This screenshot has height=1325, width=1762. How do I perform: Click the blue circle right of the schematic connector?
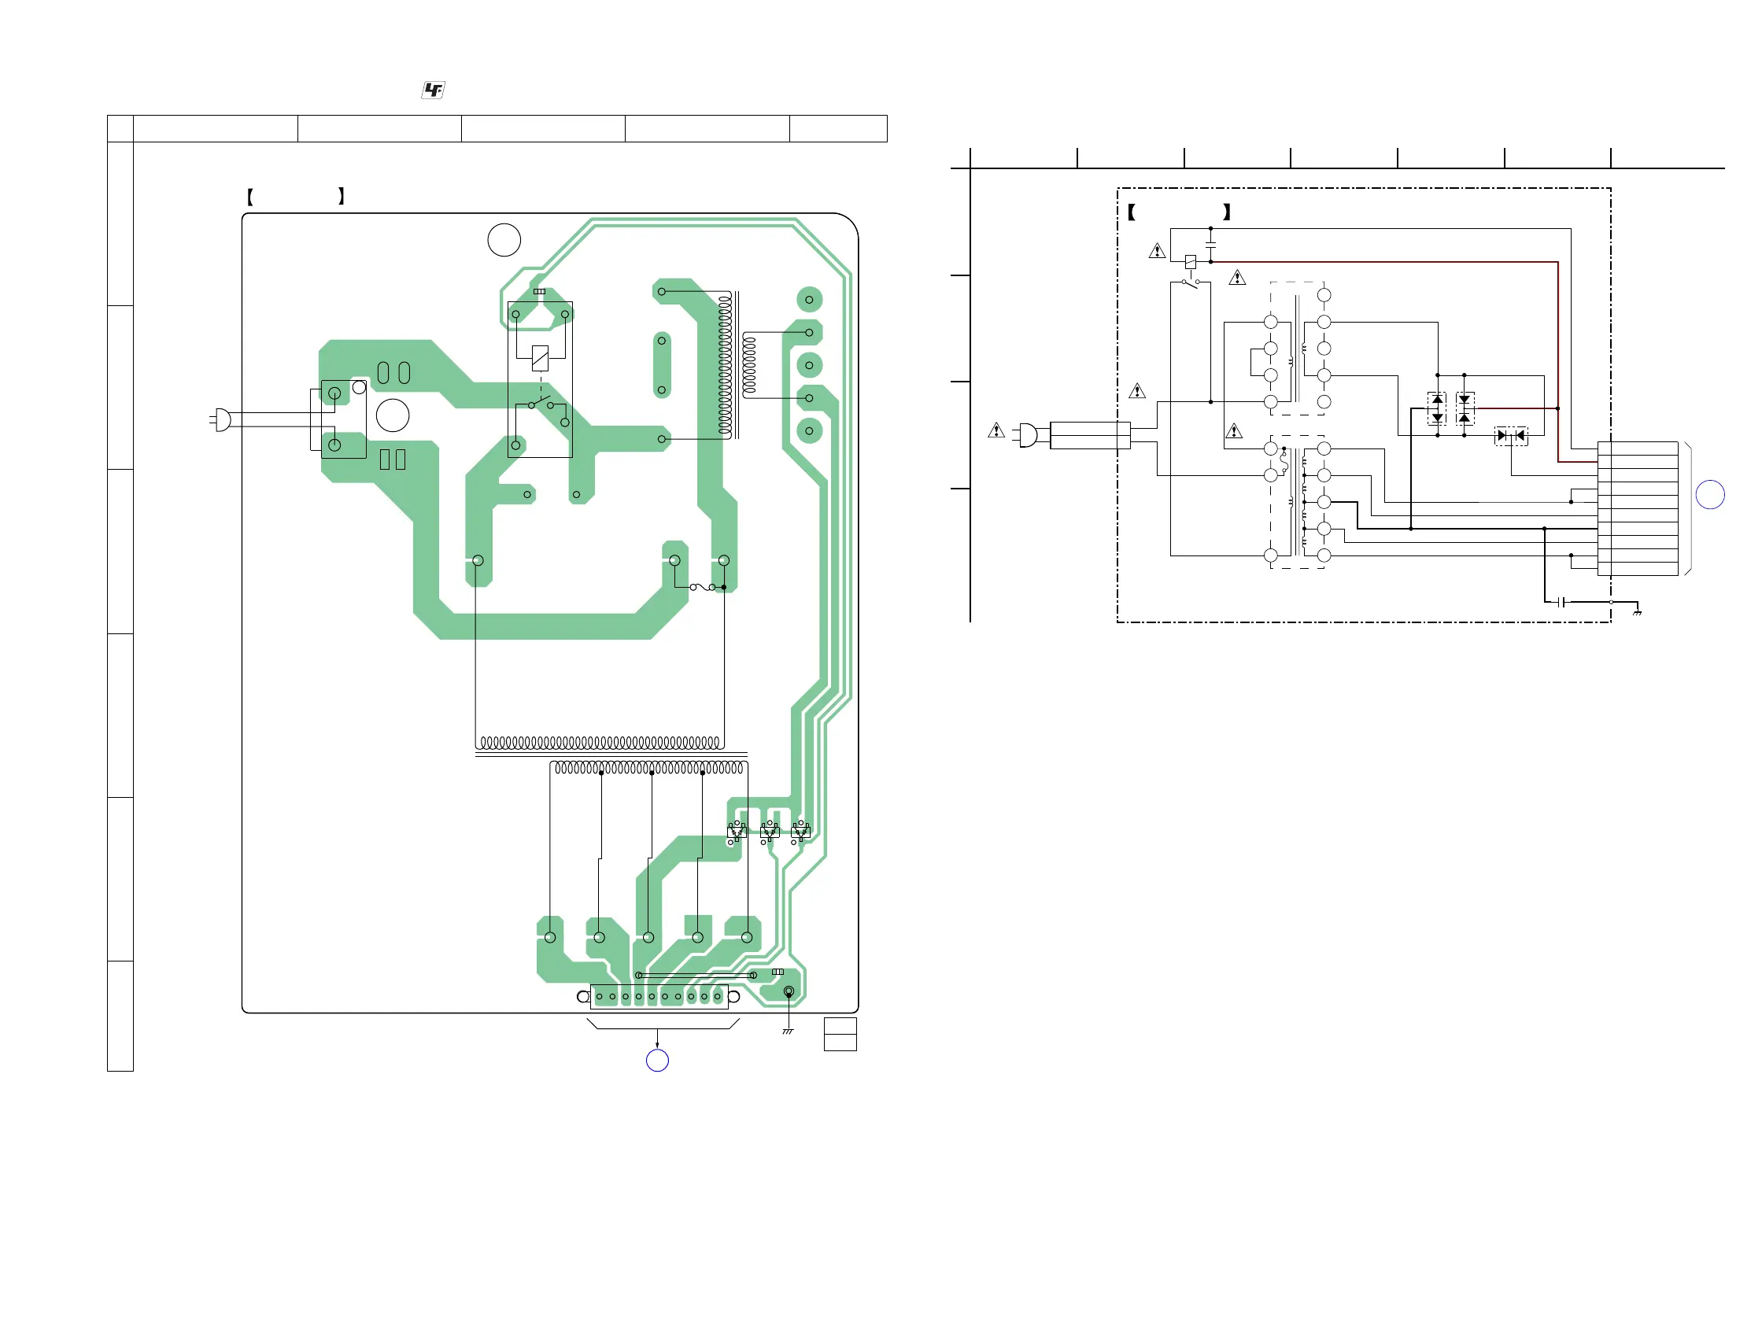pyautogui.click(x=1710, y=494)
